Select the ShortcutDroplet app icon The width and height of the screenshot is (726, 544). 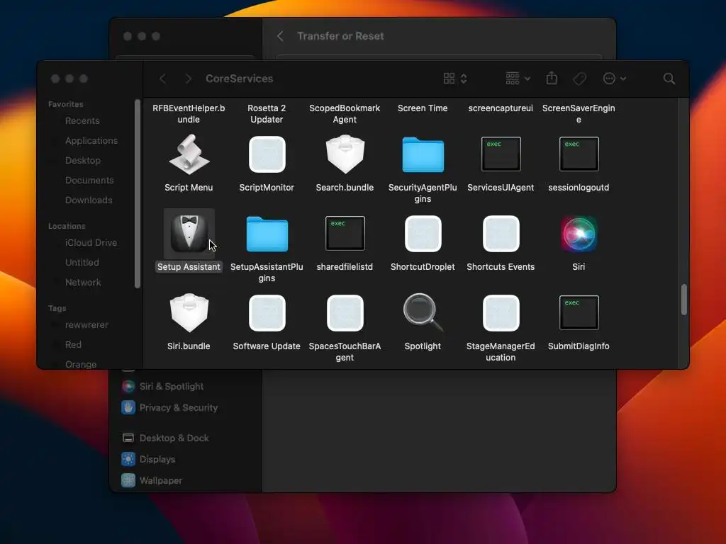click(x=423, y=234)
